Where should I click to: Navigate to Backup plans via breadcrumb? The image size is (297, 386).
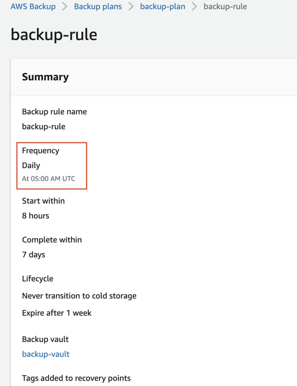[x=98, y=6]
